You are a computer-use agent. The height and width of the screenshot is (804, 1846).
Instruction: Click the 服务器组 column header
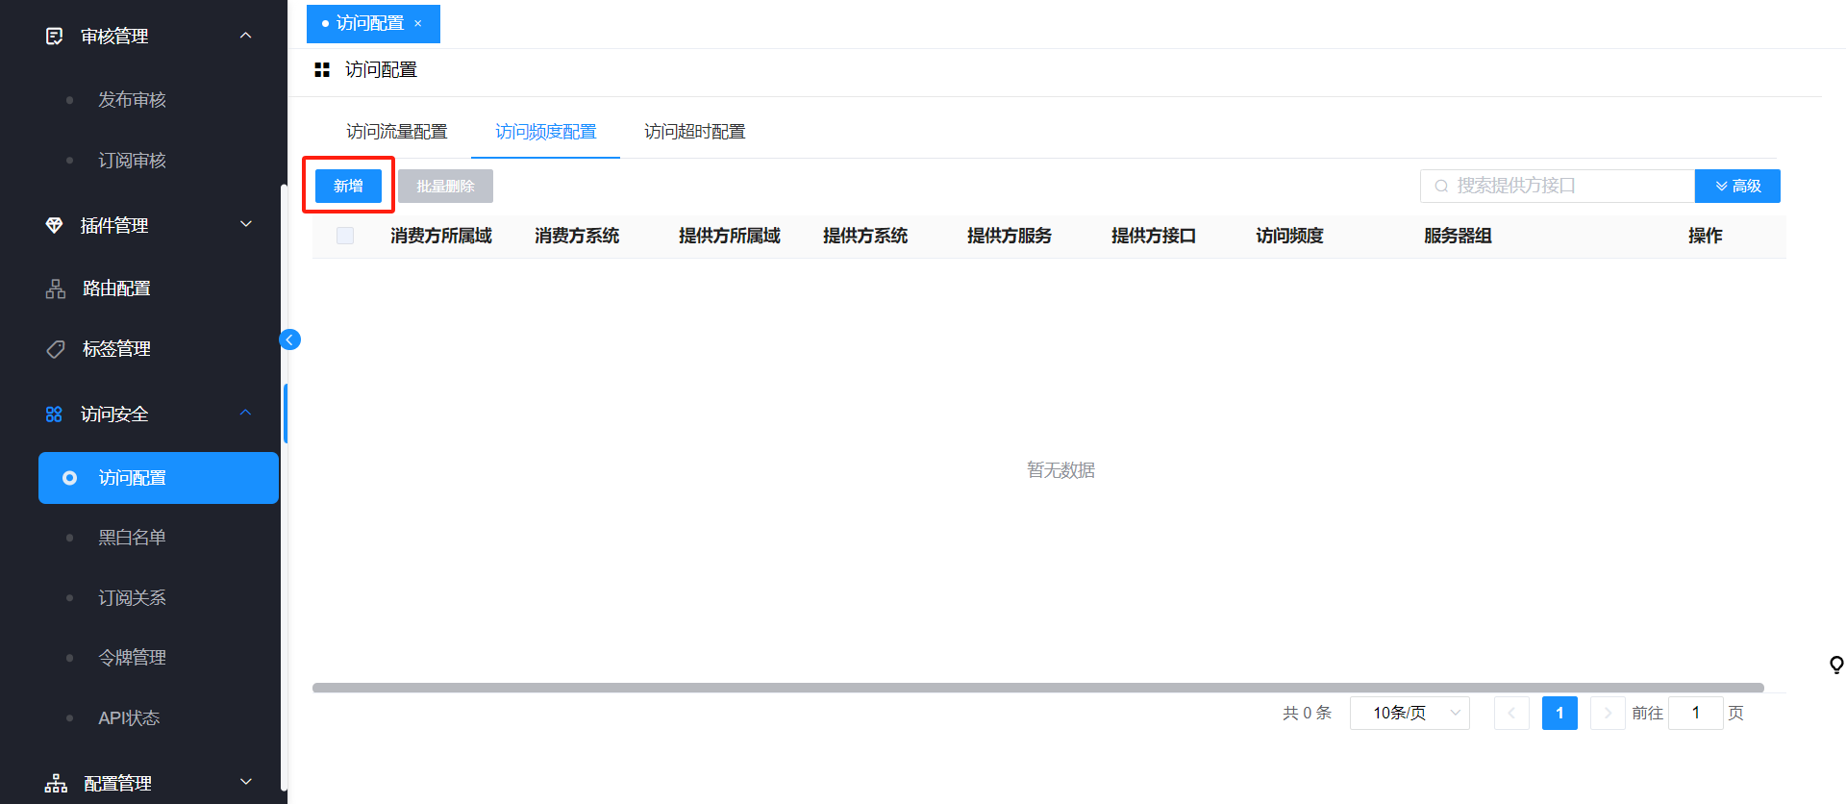pyautogui.click(x=1458, y=236)
